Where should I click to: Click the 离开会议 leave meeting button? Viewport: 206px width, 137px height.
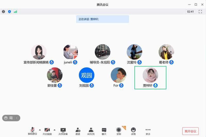tap(190, 131)
